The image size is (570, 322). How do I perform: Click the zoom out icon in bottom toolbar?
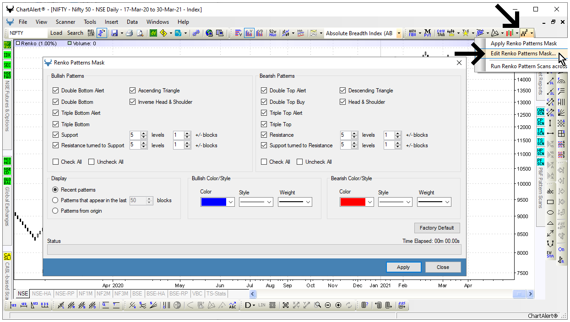tap(327, 305)
